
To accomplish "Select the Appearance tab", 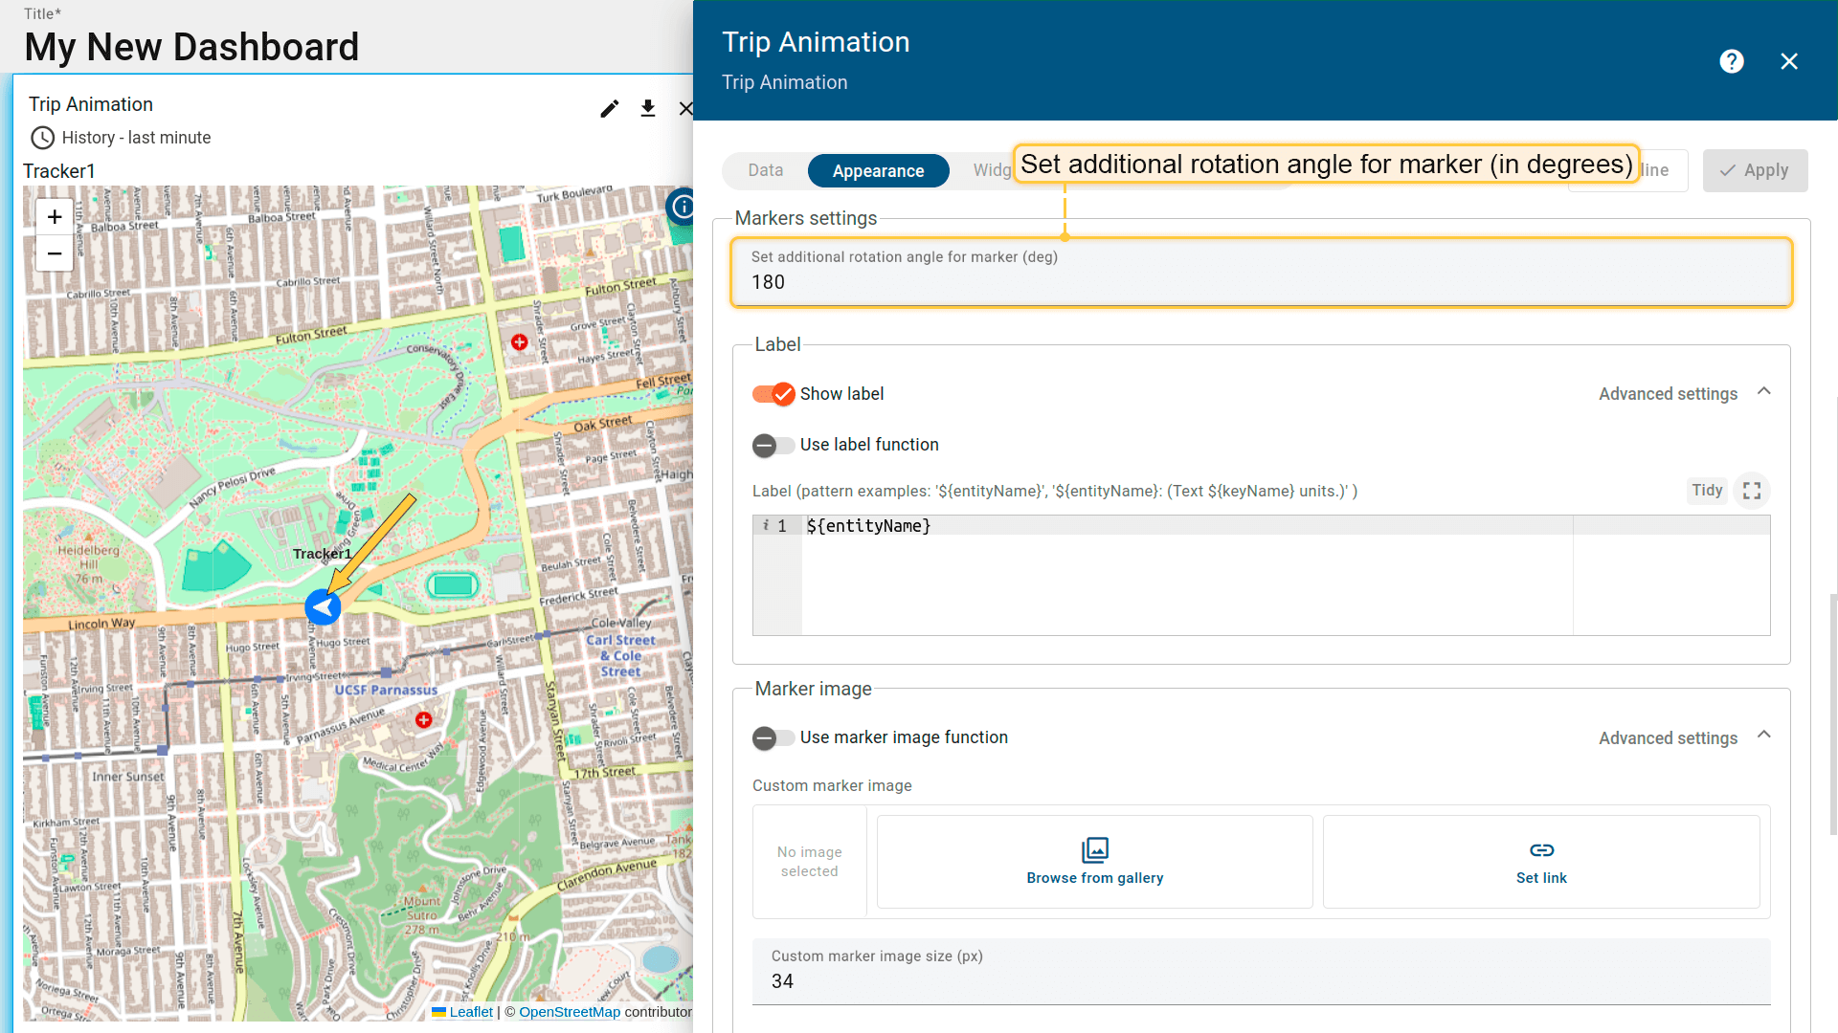I will (x=878, y=171).
